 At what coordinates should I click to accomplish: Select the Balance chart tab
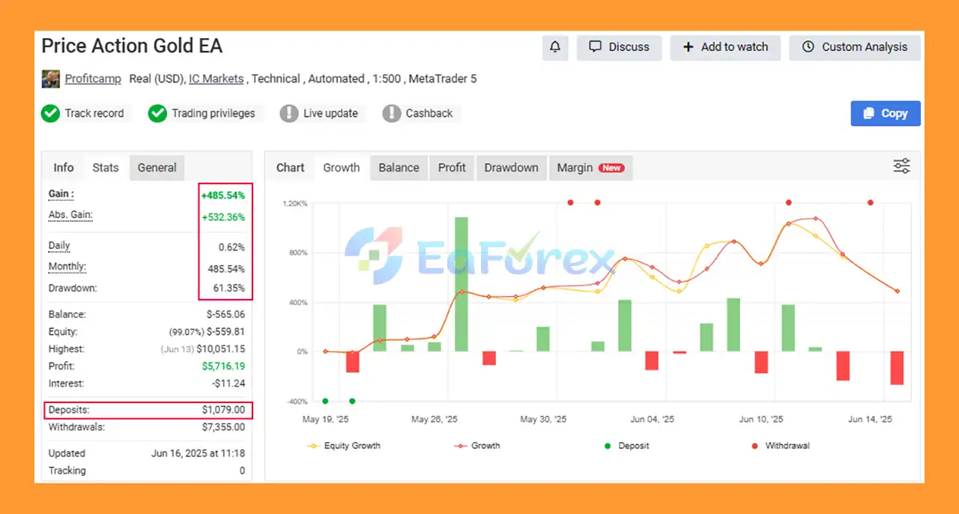point(399,168)
